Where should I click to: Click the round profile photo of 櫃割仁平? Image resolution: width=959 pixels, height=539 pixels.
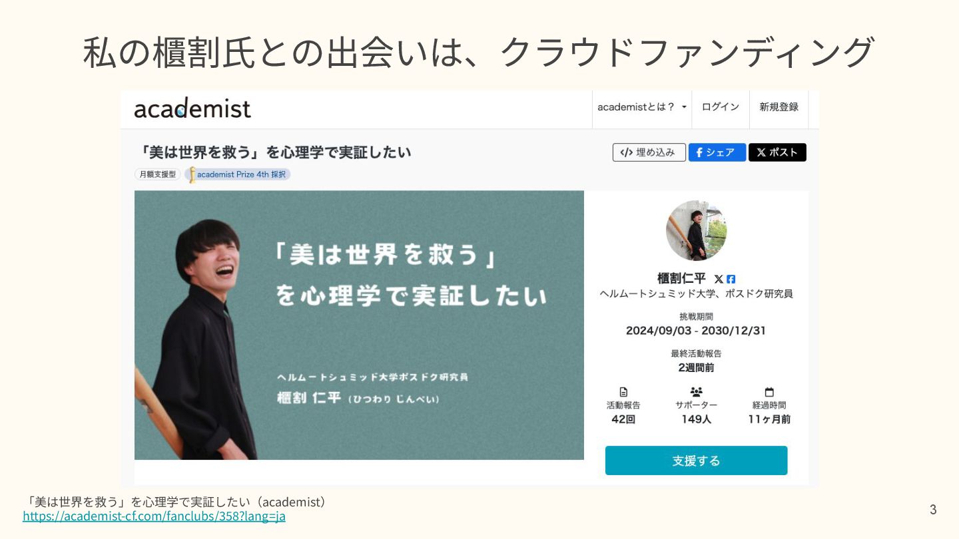(x=696, y=230)
